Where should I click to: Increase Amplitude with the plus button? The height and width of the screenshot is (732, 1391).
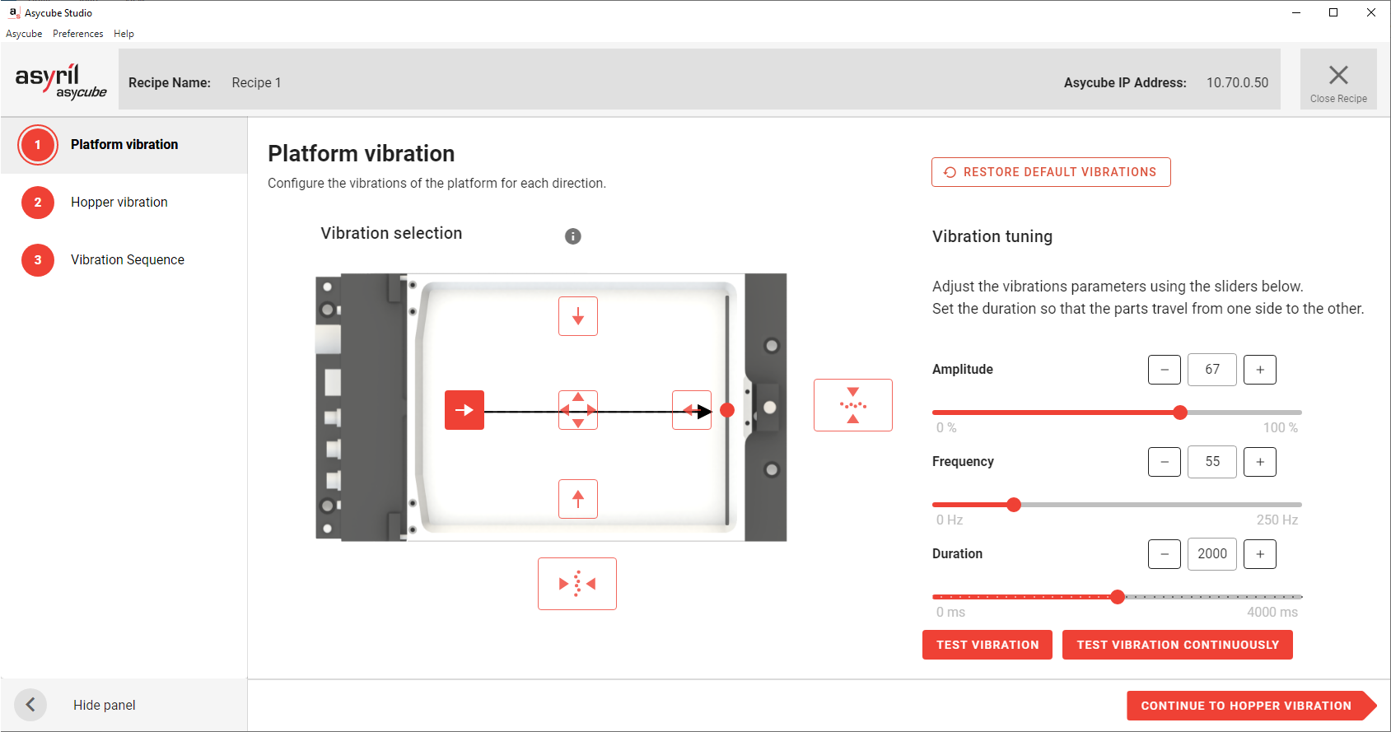click(1260, 370)
